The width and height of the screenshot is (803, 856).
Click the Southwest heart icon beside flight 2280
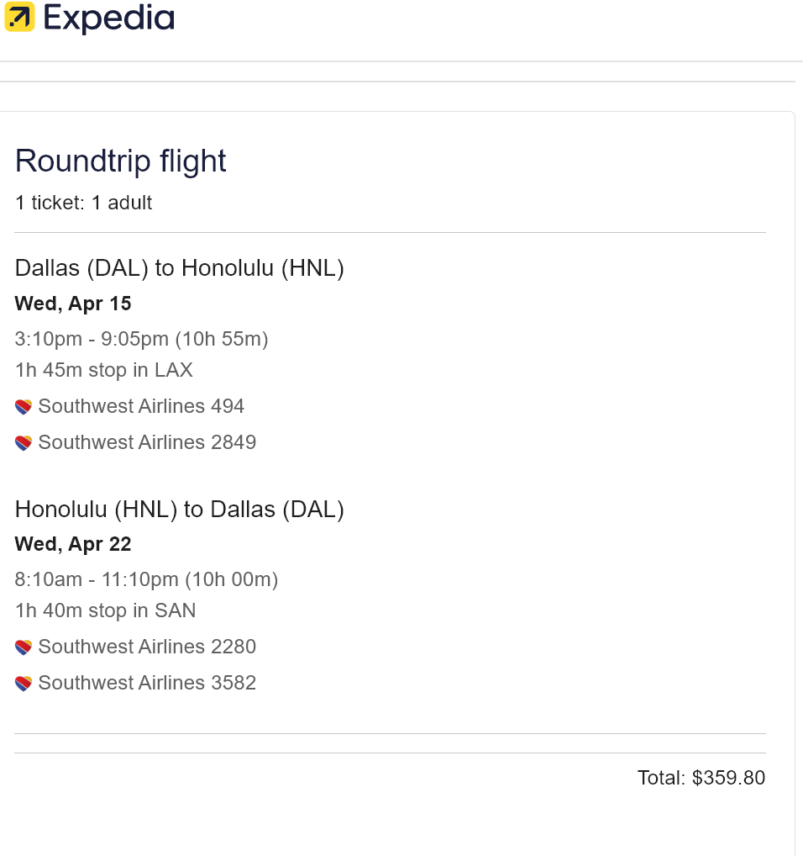click(x=24, y=647)
